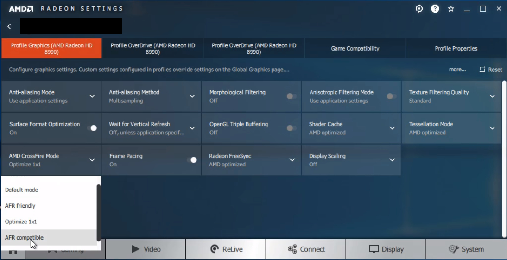Open Profile Properties tab

456,49
